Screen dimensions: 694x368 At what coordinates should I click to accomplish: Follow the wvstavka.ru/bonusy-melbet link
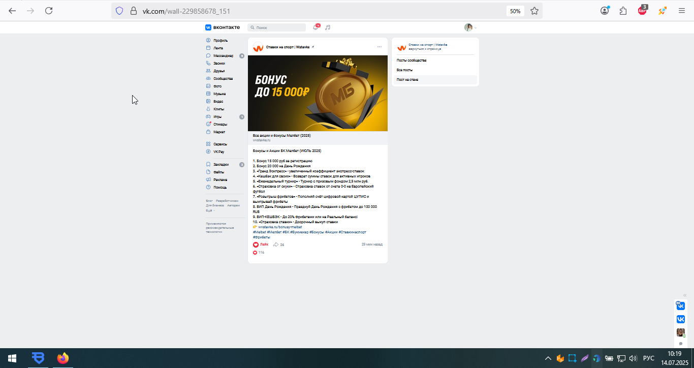click(x=280, y=227)
